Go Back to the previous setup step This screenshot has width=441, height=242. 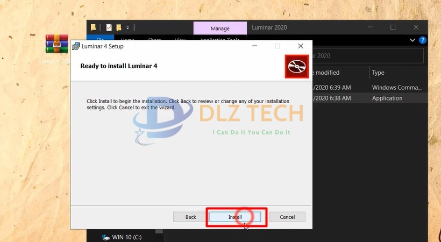(x=190, y=217)
